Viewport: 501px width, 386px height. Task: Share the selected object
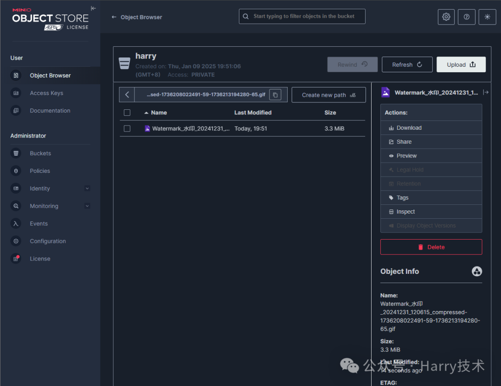431,142
